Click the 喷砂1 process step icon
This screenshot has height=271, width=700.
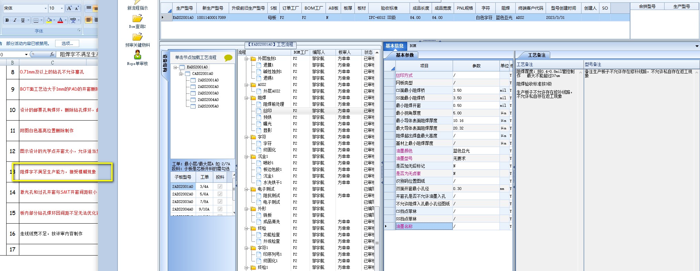coord(259,163)
